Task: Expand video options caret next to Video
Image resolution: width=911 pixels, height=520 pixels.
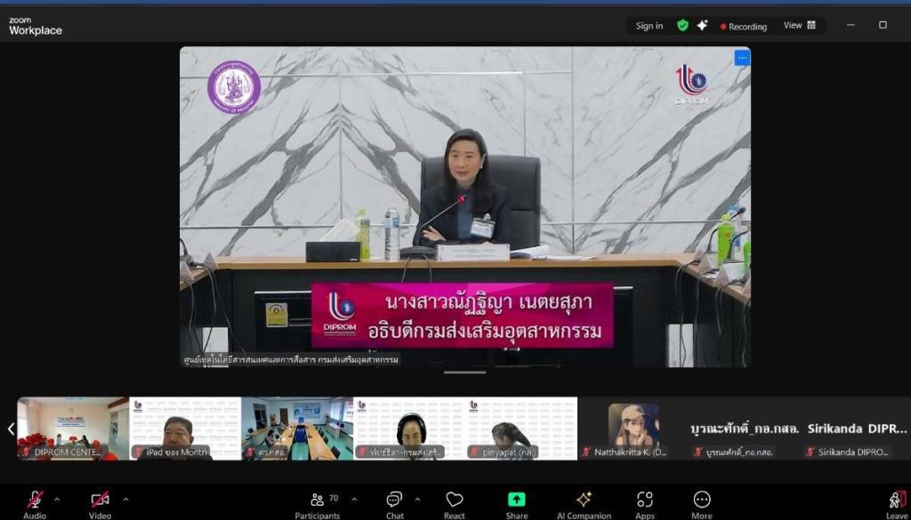Action: tap(125, 499)
